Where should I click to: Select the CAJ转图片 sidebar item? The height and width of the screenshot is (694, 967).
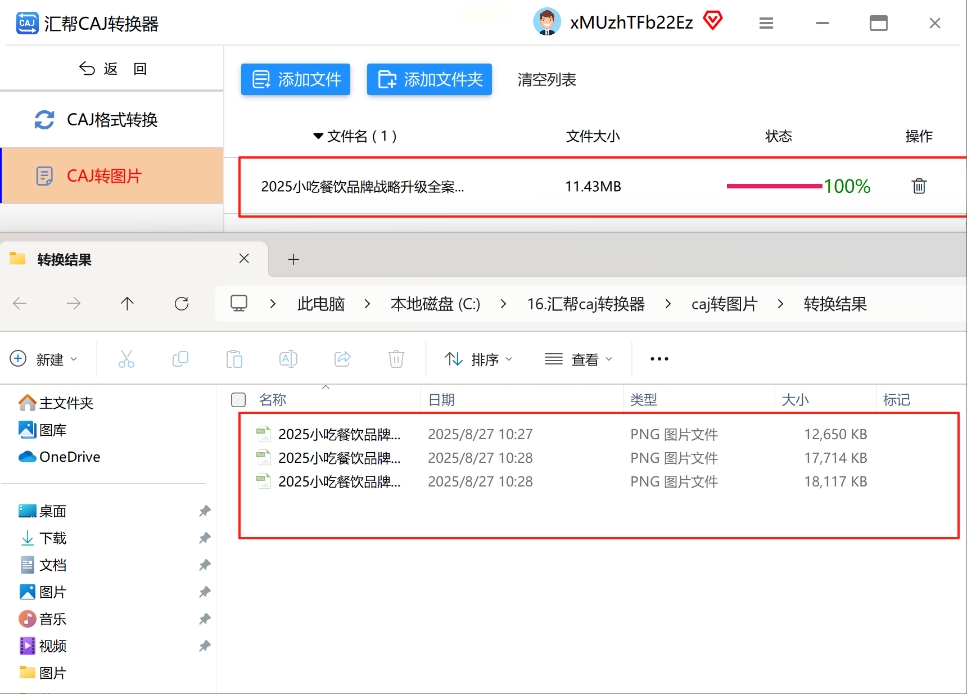(x=112, y=175)
